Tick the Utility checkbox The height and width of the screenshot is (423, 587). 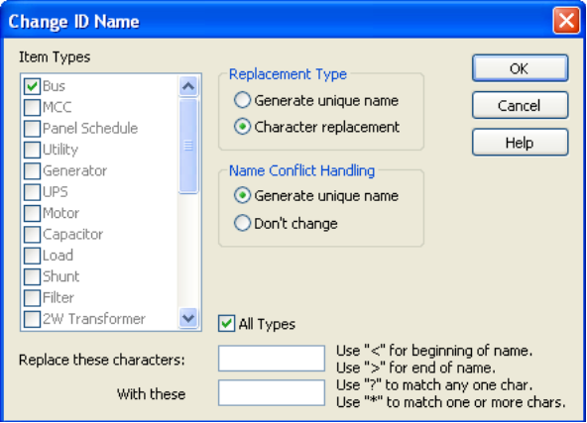[x=32, y=150]
